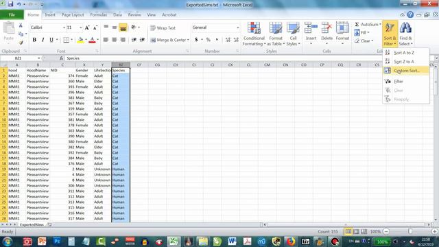Apply the red Font Color
Screen dimensions: 439x247
click(92, 40)
